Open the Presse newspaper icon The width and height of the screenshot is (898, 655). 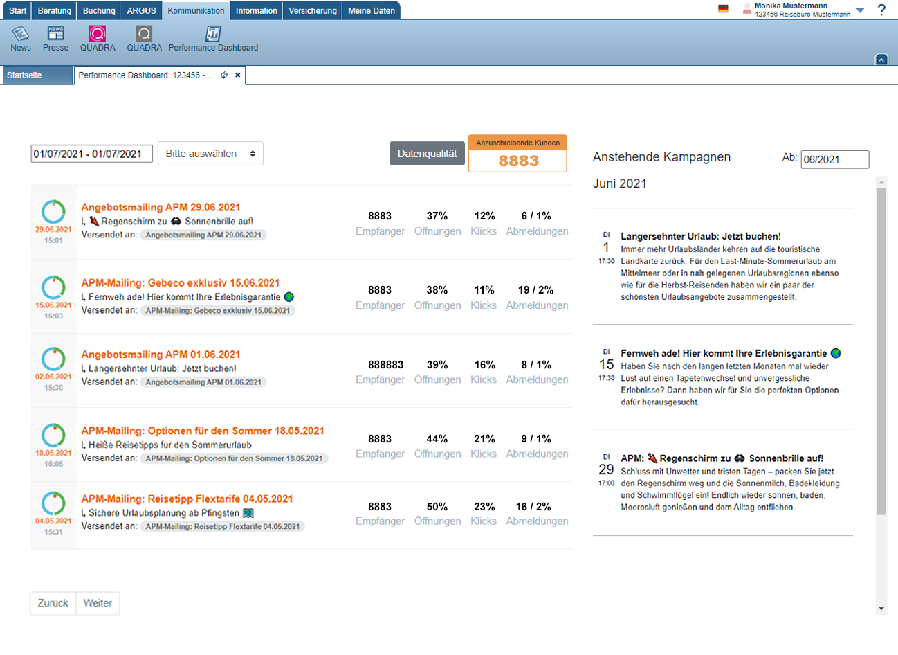click(55, 34)
